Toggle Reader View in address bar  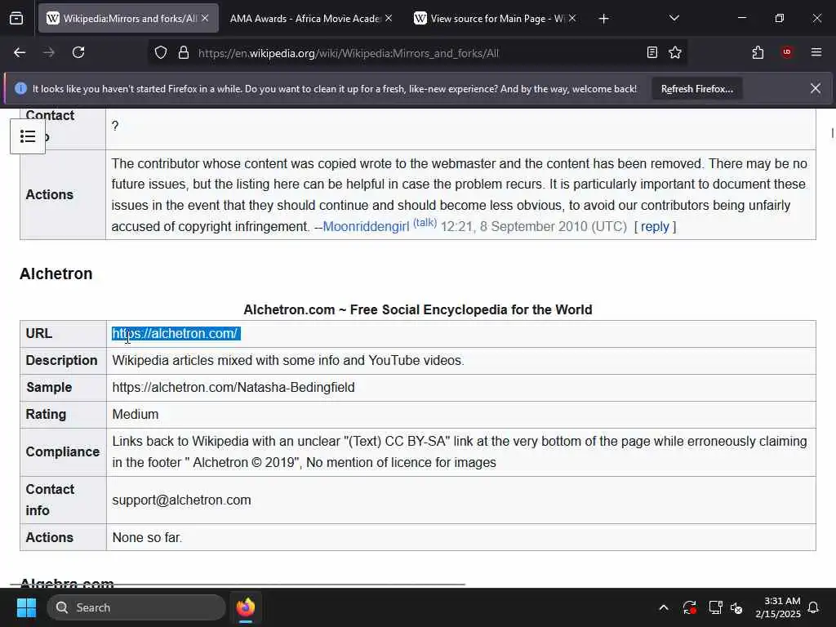pyautogui.click(x=651, y=52)
